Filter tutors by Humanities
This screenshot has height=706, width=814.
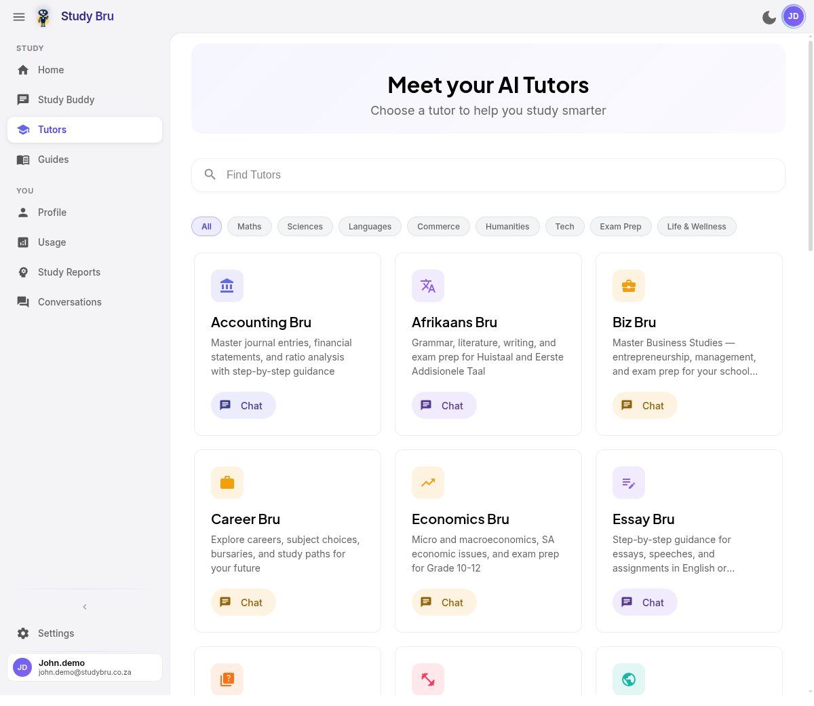(507, 227)
